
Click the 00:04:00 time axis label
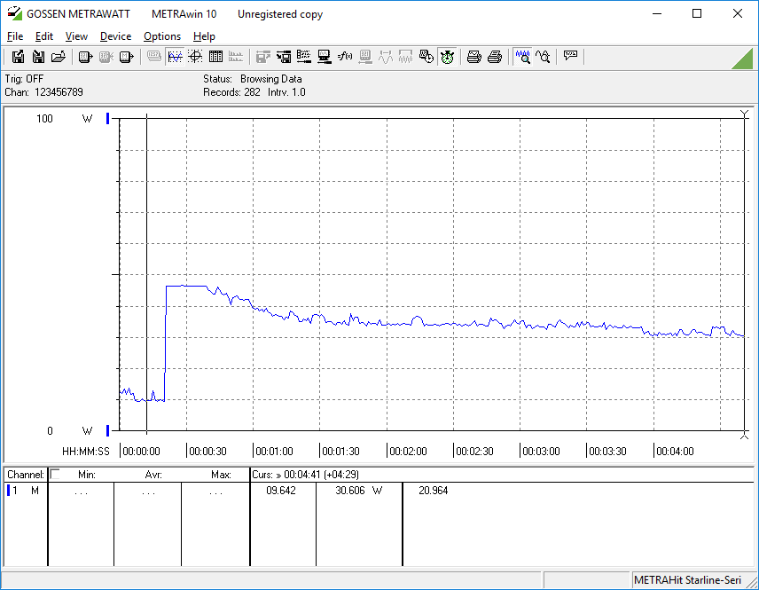pyautogui.click(x=676, y=452)
